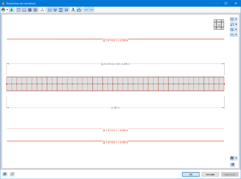Select the '2 Ø 12.0, l = 6.200 m' label
241x179 pixels.
(x=115, y=130)
